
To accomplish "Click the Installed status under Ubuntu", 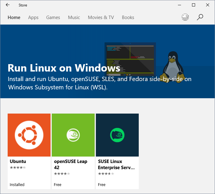I will [x=17, y=184].
